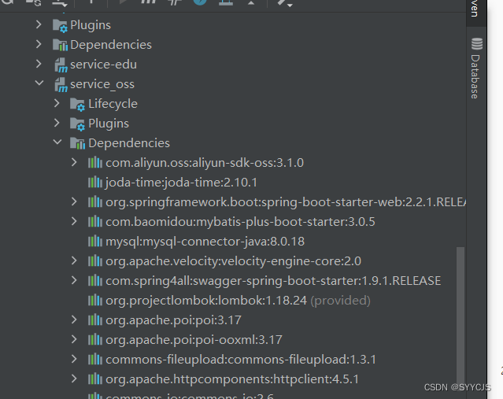503x399 pixels.
Task: Select the service_oss module label
Action: [x=102, y=84]
